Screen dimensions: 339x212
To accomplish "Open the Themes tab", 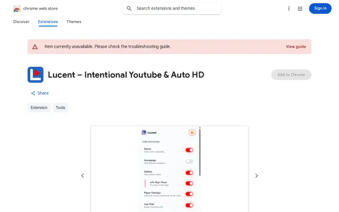I will pyautogui.click(x=74, y=22).
